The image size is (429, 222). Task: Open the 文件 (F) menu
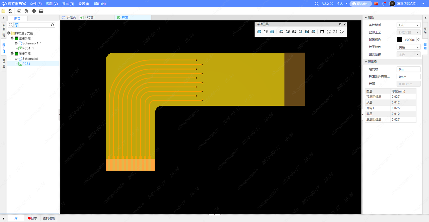tap(36, 4)
